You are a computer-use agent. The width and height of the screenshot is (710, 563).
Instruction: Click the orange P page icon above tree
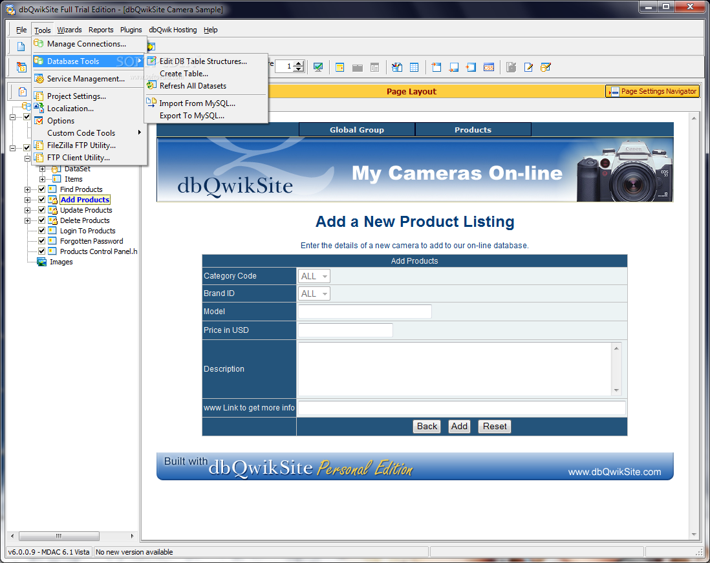[22, 92]
